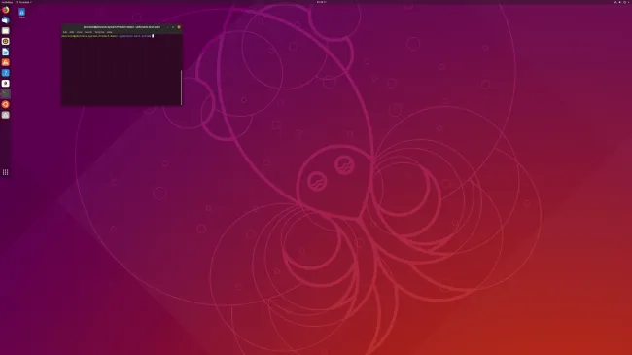Image resolution: width=632 pixels, height=355 pixels.
Task: Click the command prompt line in Terminal
Action: click(107, 36)
